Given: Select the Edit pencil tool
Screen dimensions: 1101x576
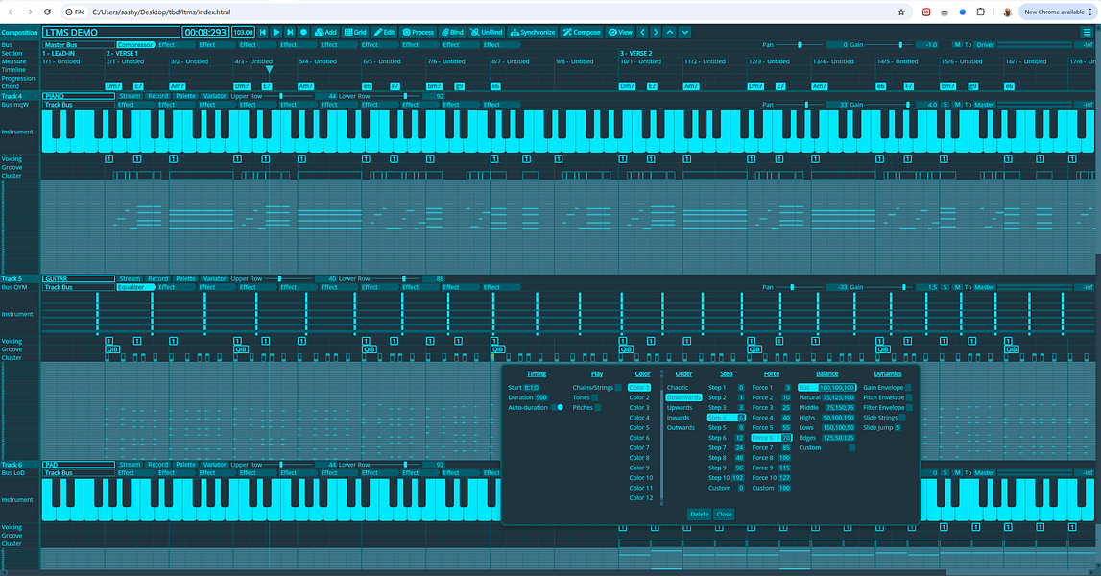Looking at the screenshot, I should point(384,33).
